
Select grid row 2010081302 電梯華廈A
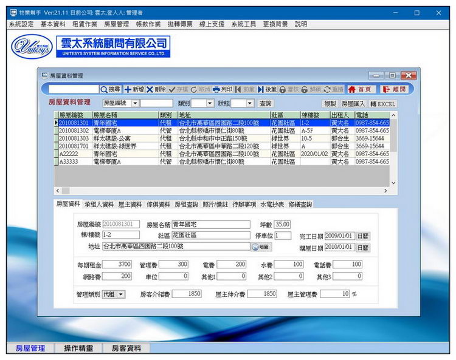pyautogui.click(x=223, y=131)
